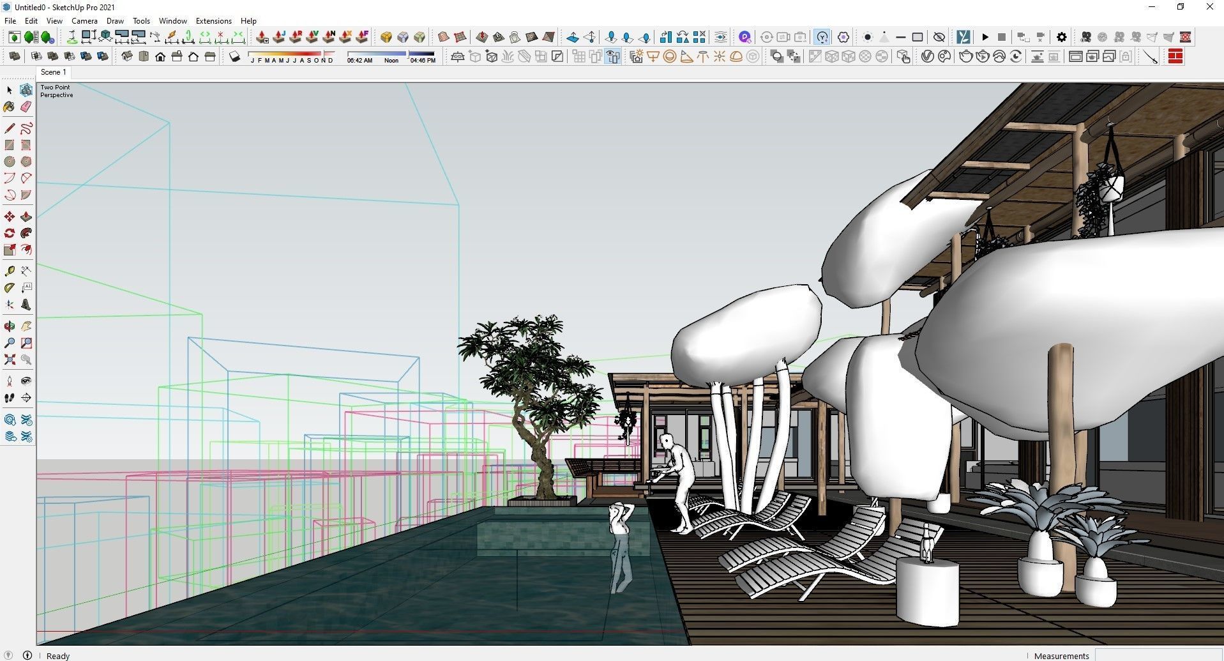This screenshot has height=661, width=1224.
Task: Activate the 3D Text tool
Action: 26,305
